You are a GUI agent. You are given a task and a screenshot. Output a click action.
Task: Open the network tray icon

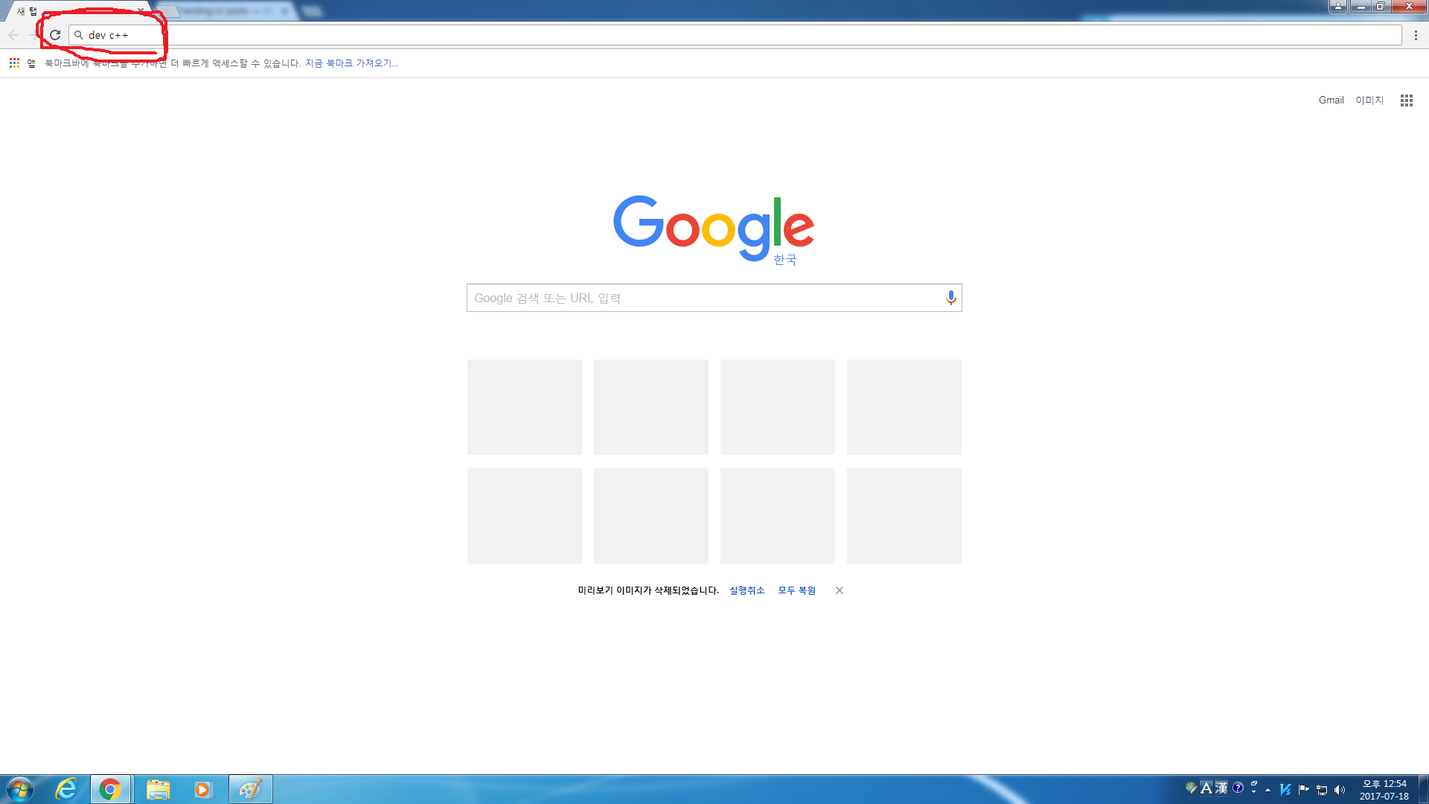click(1322, 789)
